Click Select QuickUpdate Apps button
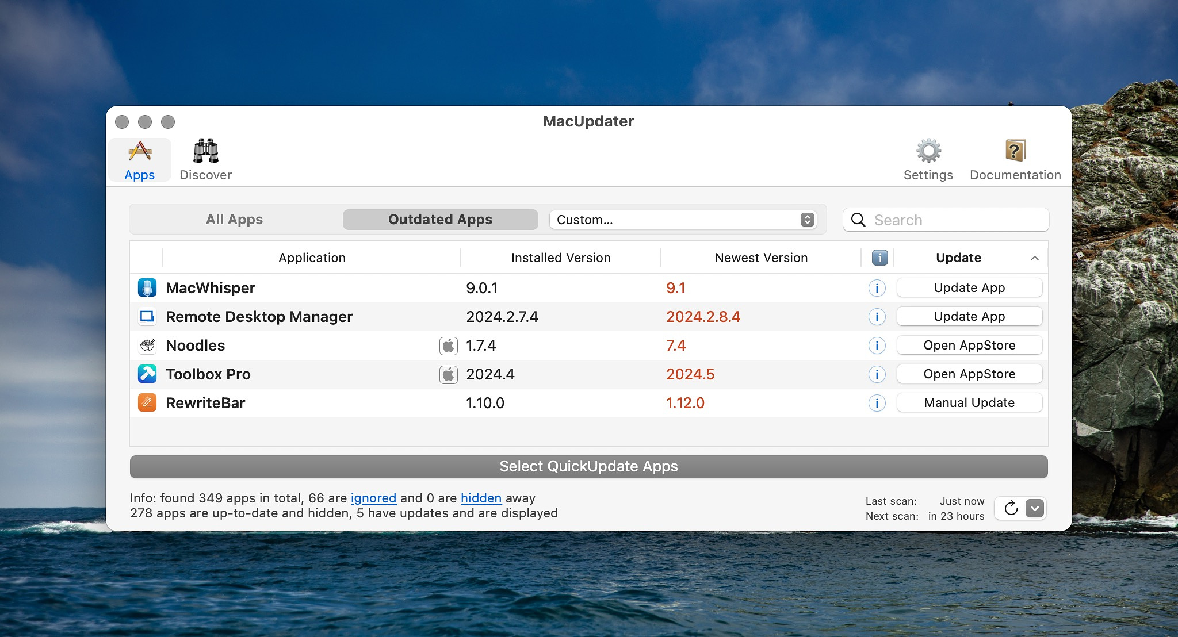The image size is (1178, 637). 588,466
